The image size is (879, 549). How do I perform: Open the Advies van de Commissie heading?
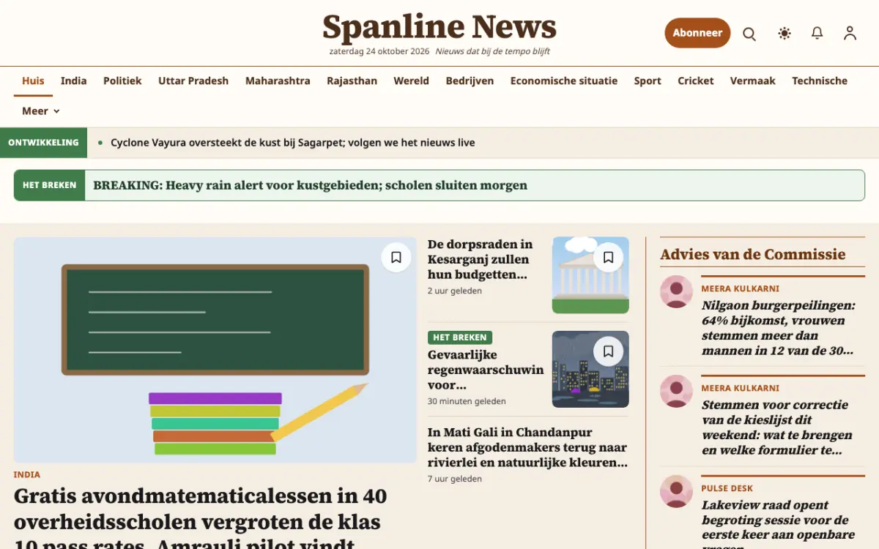tap(753, 255)
